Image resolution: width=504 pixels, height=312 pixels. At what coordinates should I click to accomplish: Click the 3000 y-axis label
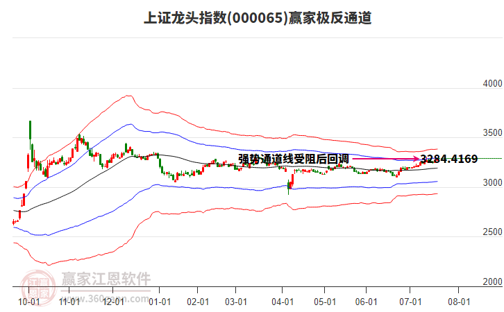click(492, 182)
